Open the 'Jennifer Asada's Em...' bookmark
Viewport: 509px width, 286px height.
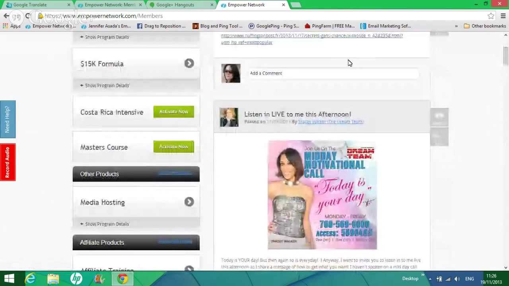tap(105, 26)
